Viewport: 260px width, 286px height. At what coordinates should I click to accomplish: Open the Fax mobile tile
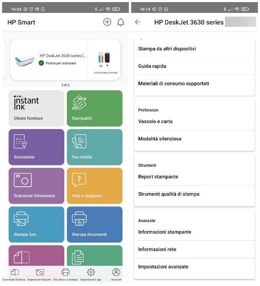(x=95, y=147)
